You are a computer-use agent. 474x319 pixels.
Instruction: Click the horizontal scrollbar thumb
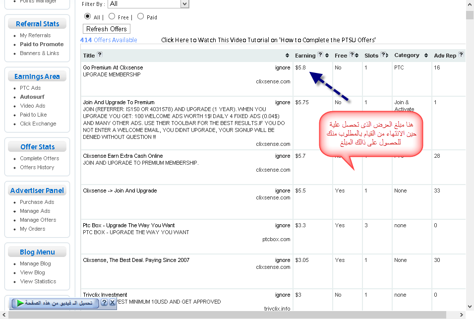[227, 315]
